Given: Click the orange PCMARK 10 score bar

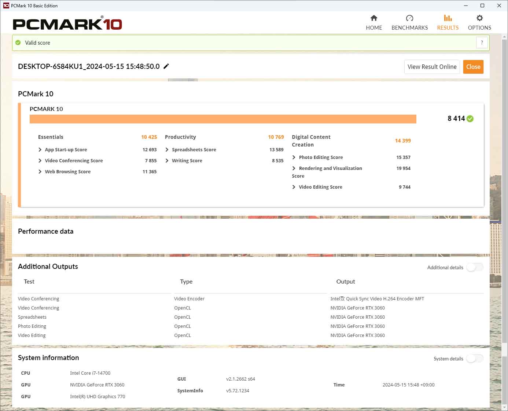Looking at the screenshot, I should pyautogui.click(x=223, y=119).
